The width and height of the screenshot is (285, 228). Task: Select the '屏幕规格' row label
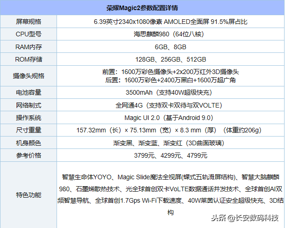coord(28,22)
